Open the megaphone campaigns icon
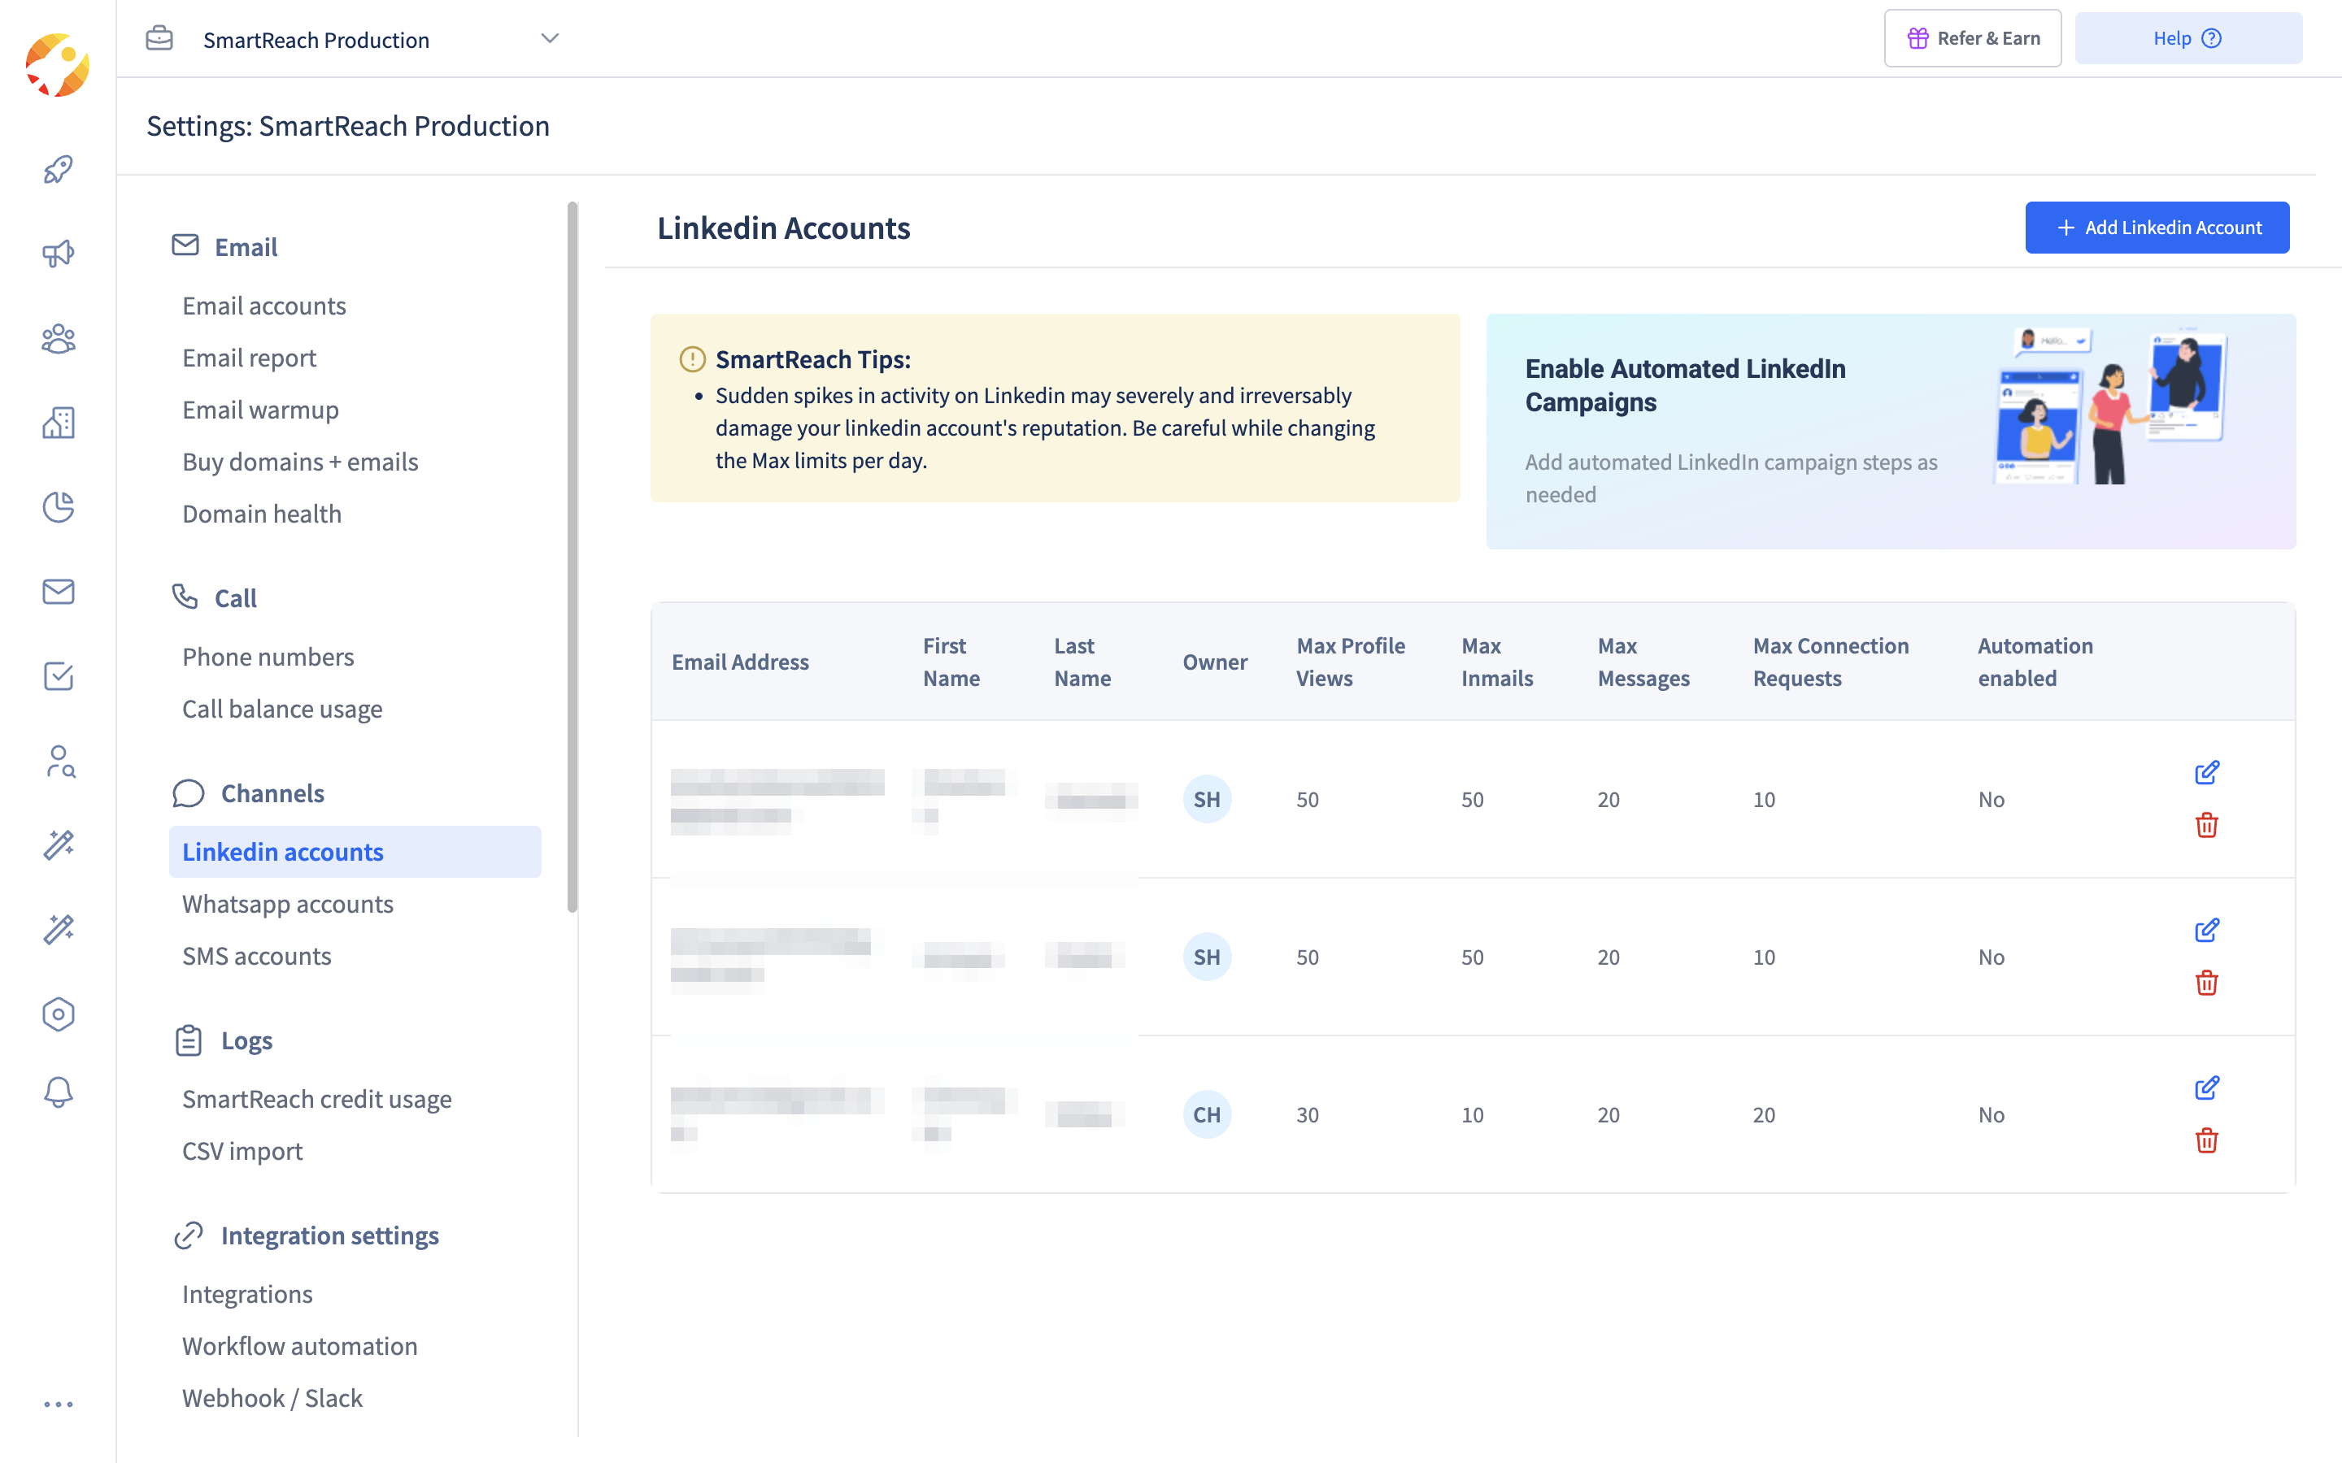Image resolution: width=2342 pixels, height=1463 pixels. pyautogui.click(x=58, y=254)
